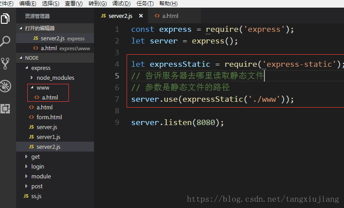344x208 pixels.
Task: Click the 'express-static' string in code
Action: (x=299, y=64)
